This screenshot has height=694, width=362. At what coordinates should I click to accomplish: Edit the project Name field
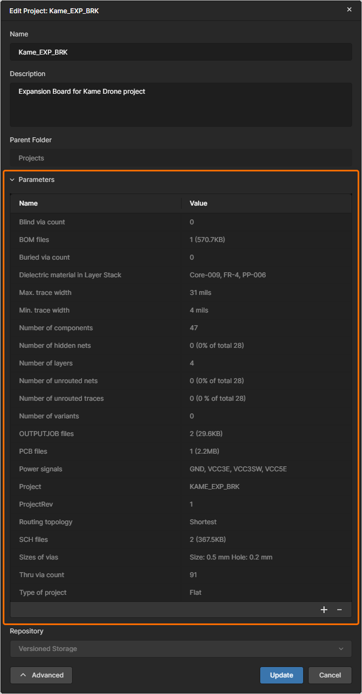pos(180,52)
